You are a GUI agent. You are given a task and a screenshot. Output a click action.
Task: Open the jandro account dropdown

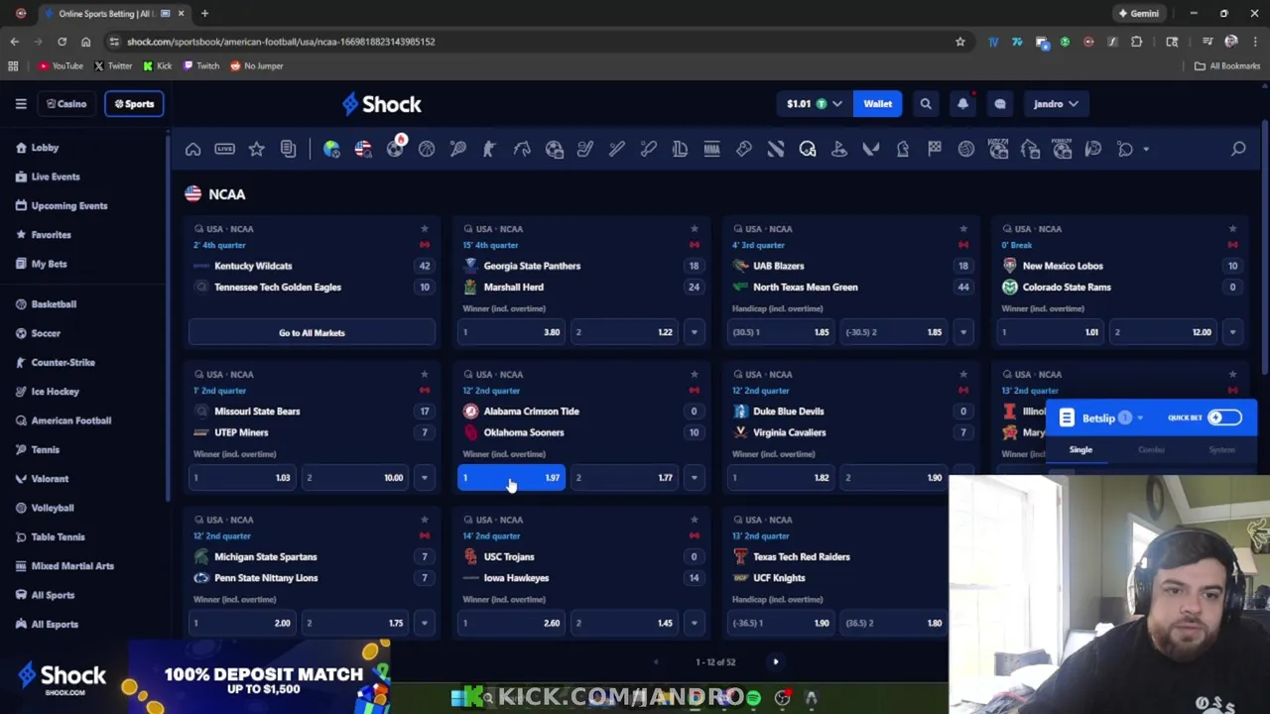click(1056, 103)
